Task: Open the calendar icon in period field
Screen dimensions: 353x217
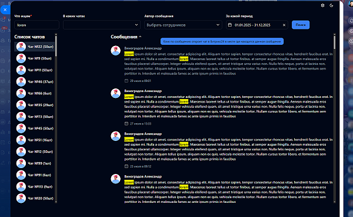Action: pyautogui.click(x=230, y=25)
